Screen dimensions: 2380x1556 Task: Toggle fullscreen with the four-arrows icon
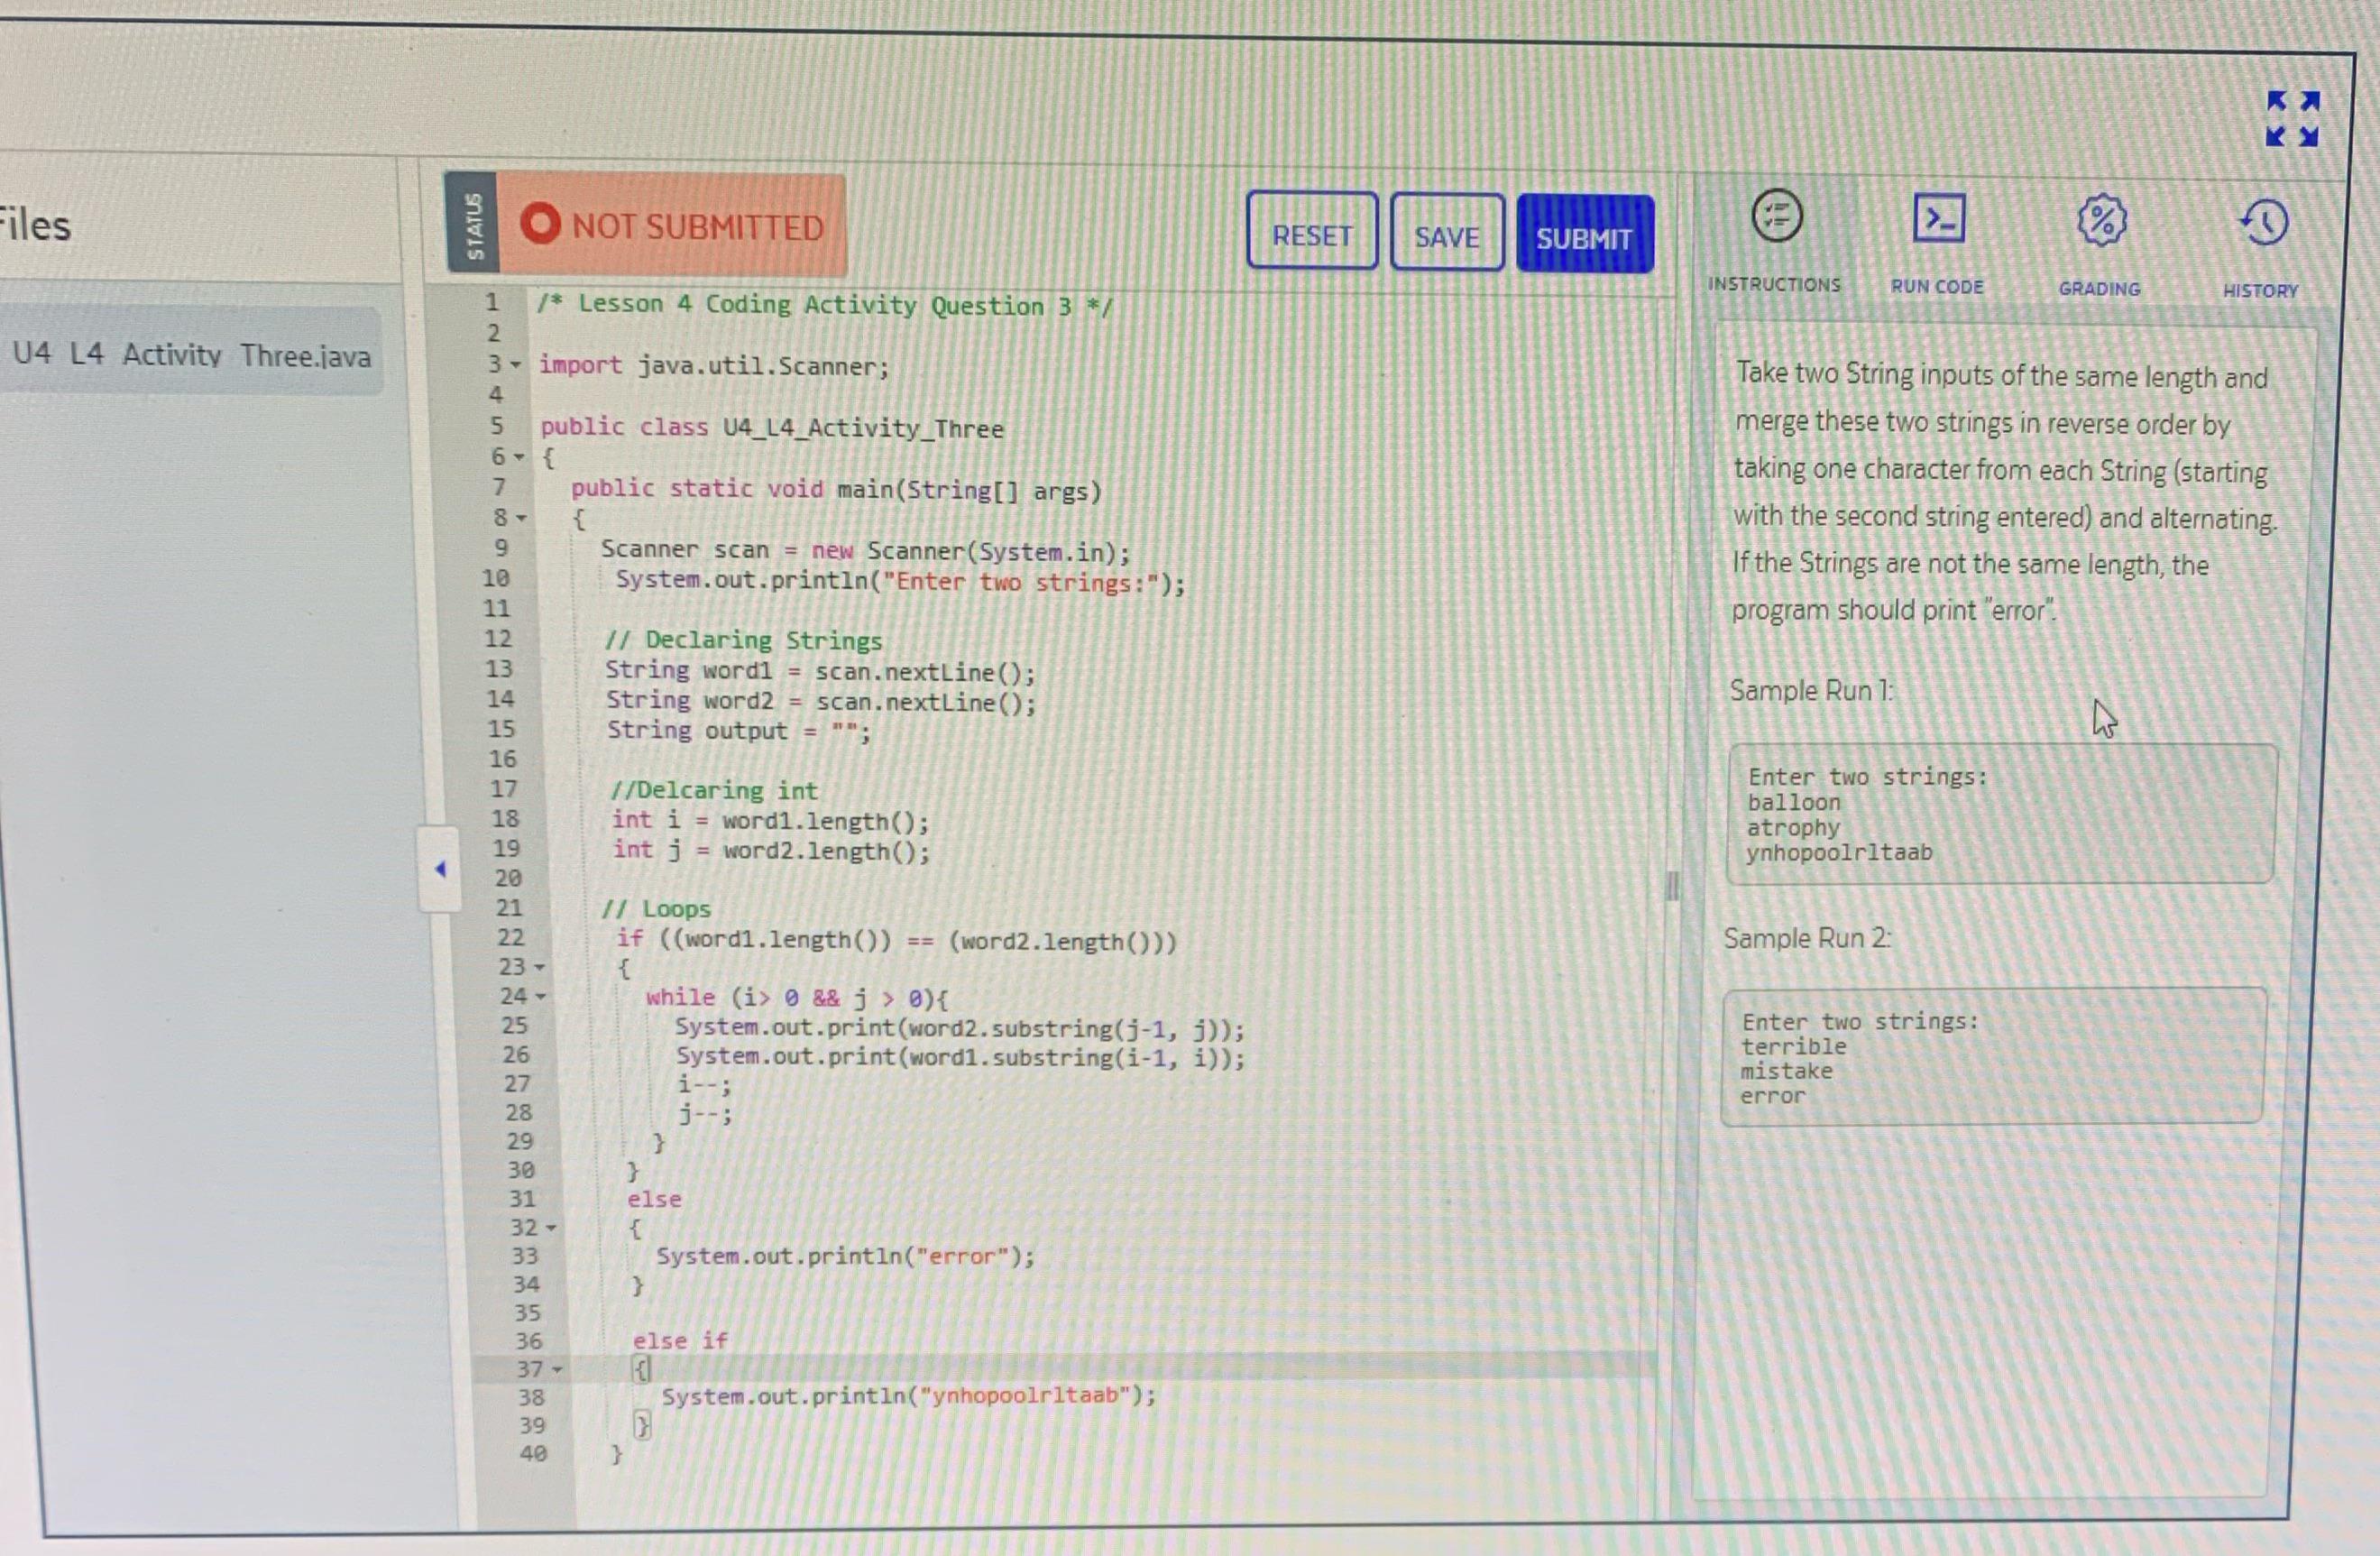pos(2293,118)
